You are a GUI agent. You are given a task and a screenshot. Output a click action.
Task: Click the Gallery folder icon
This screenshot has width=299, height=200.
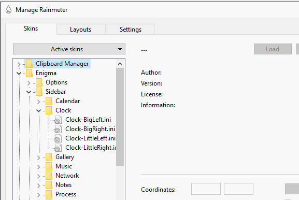[49, 157]
